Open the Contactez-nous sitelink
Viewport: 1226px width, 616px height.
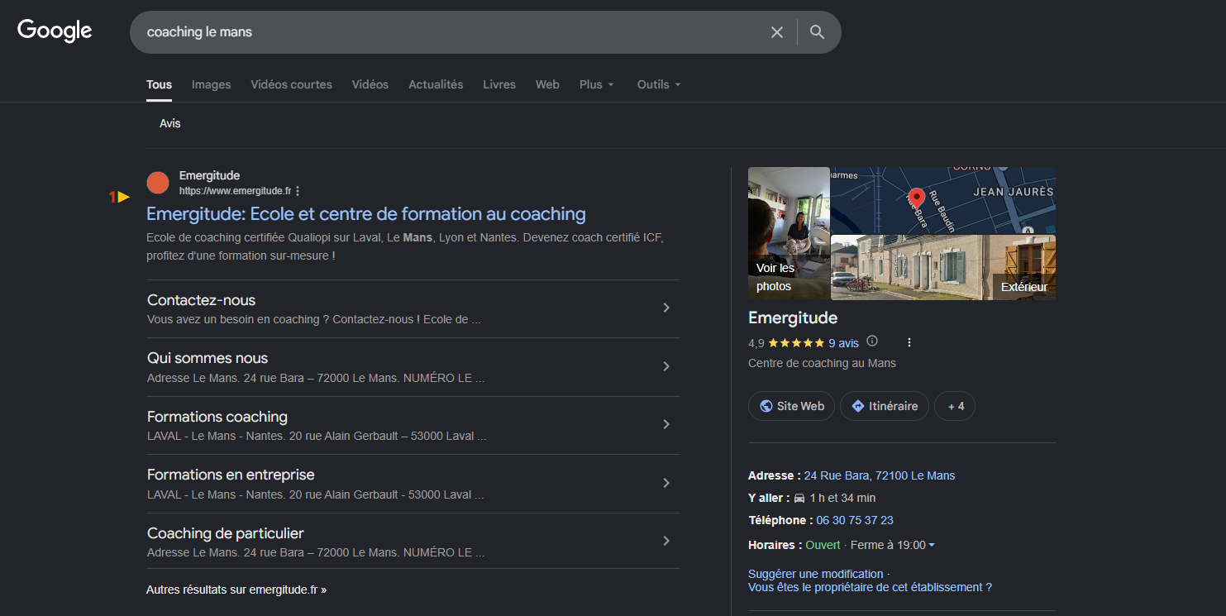(201, 300)
